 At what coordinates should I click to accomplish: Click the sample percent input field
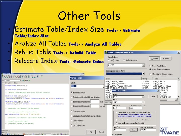point(95,106)
